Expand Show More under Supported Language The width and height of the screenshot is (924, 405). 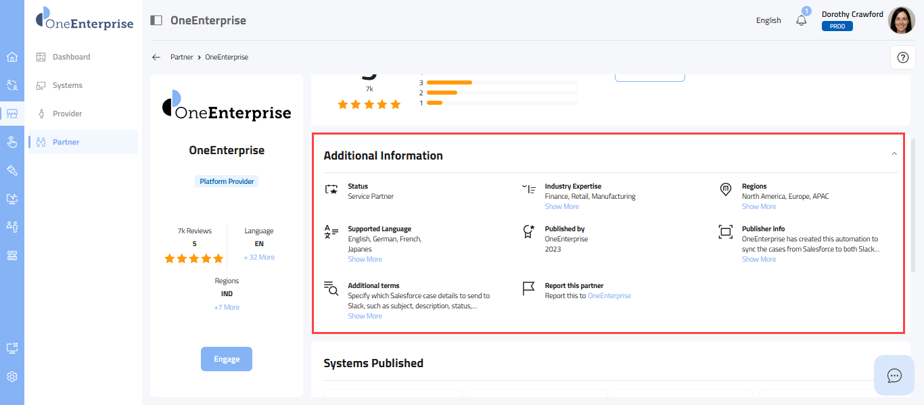(365, 260)
